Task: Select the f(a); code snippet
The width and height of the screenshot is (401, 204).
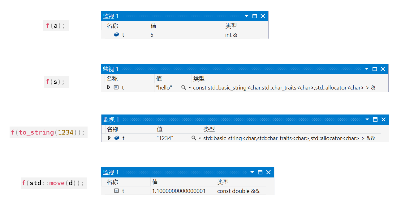Action: (x=56, y=25)
